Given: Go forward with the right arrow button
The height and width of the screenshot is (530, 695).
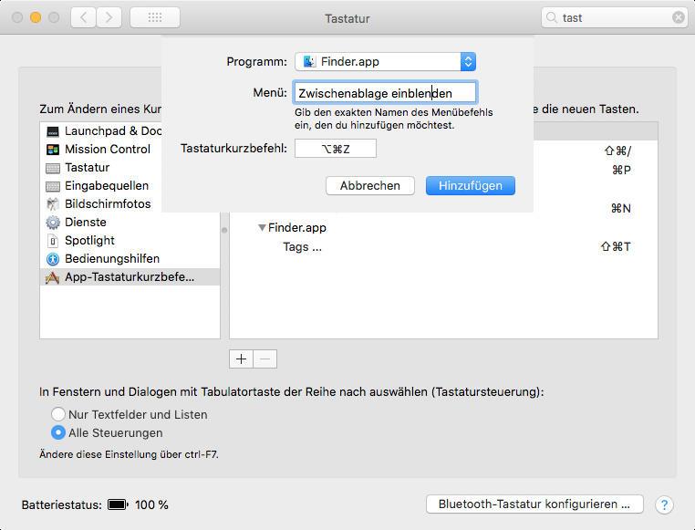Looking at the screenshot, I should click(109, 17).
